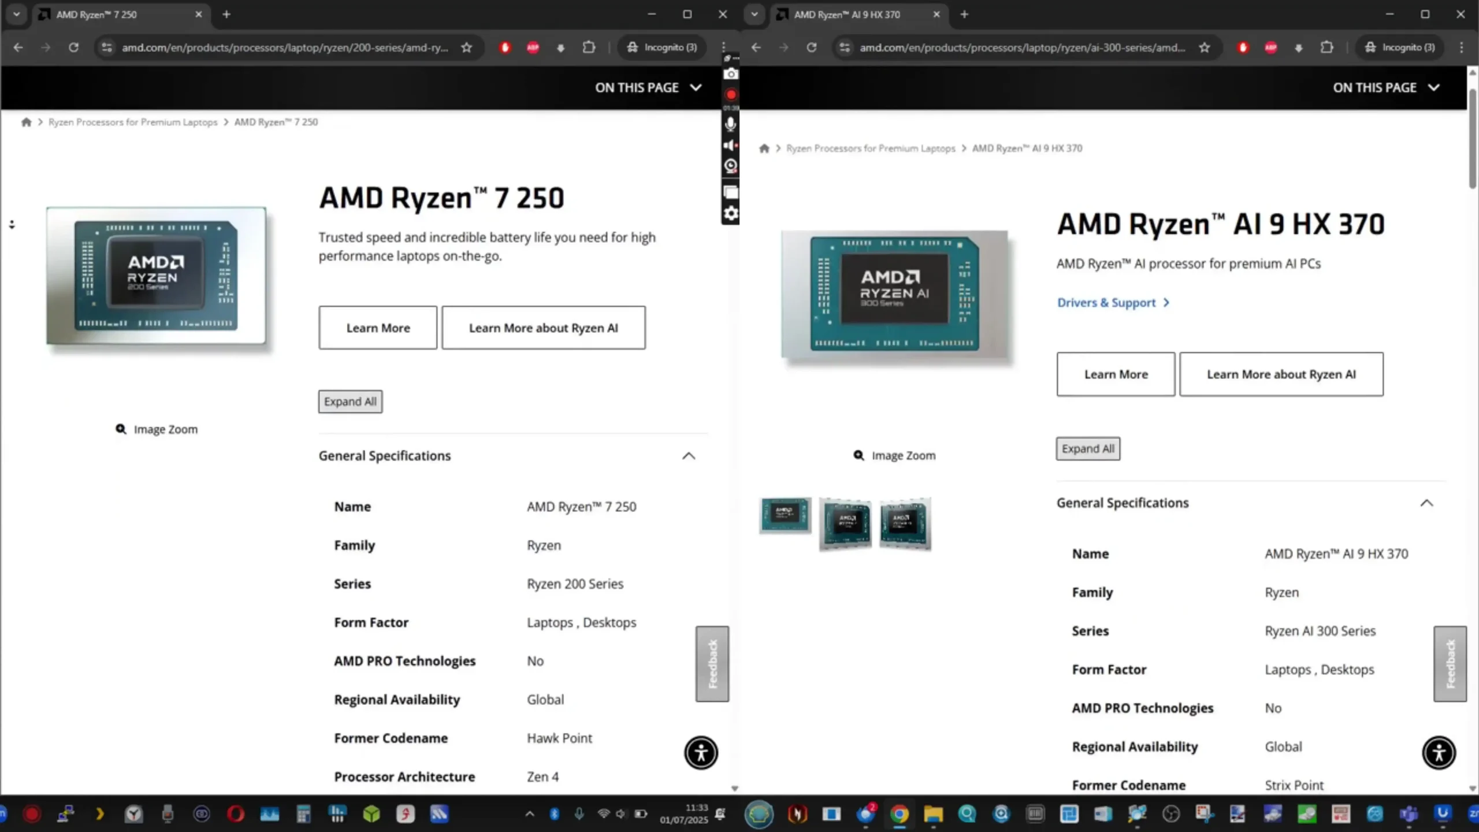The height and width of the screenshot is (832, 1479).
Task: Bookmark the left page with the star icon
Action: [x=467, y=47]
